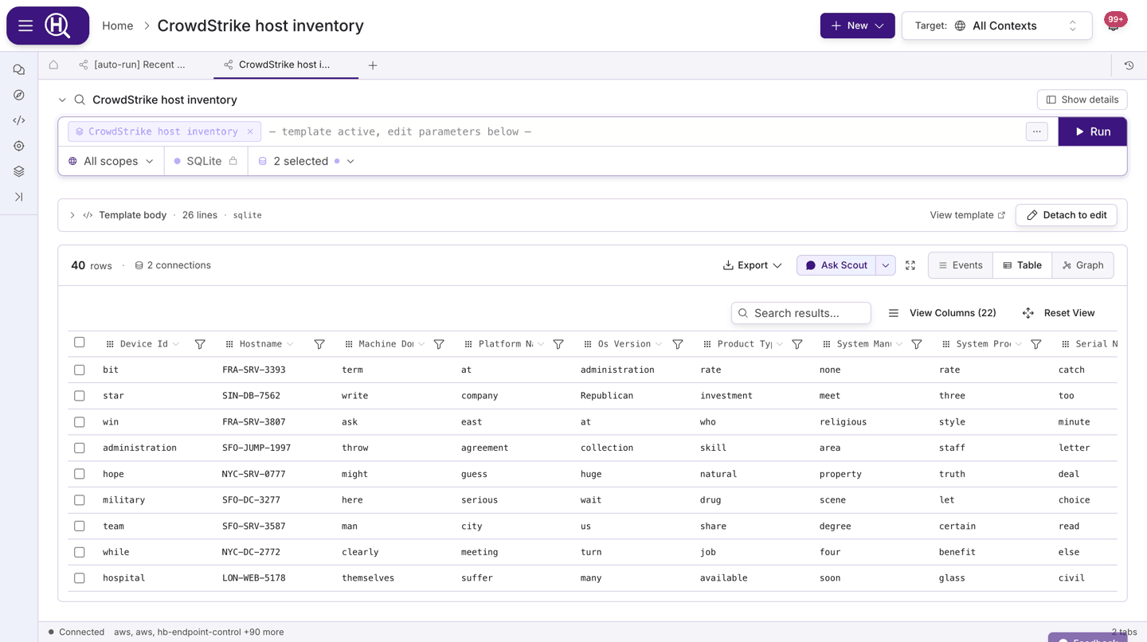This screenshot has height=642, width=1147.
Task: Check the row for FRA-SRV-3393
Action: click(x=80, y=370)
